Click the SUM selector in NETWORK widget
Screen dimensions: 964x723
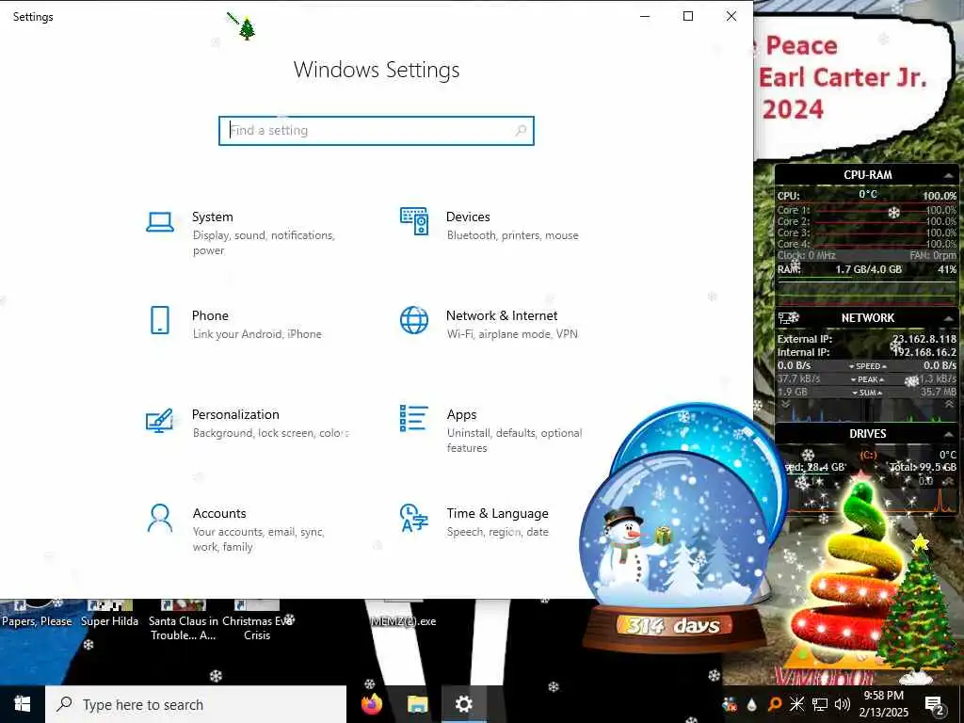867,393
